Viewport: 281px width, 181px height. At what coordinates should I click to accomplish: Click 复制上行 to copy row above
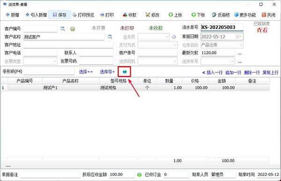(x=270, y=73)
